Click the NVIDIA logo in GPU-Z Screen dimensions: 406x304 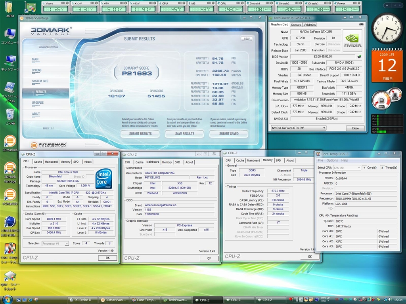[352, 41]
